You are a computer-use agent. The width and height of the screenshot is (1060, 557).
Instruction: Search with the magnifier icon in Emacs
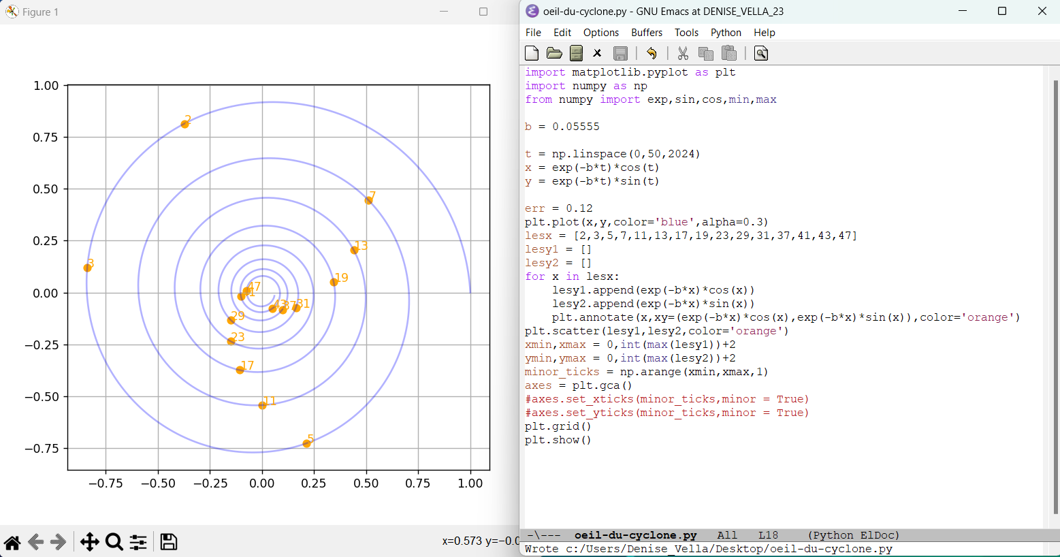[761, 53]
